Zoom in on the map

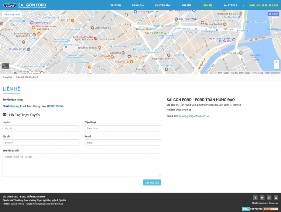(277, 62)
